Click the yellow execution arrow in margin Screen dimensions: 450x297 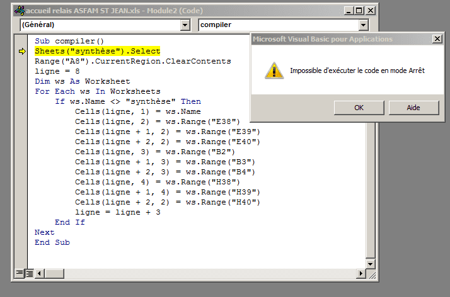pos(22,51)
